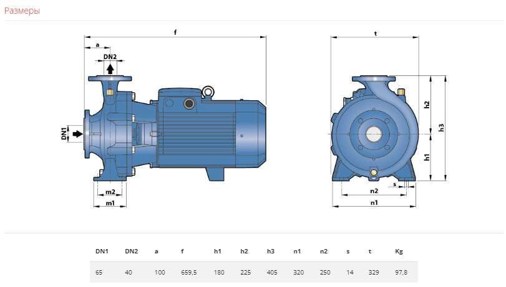Click the DN1 value 65

(x=99, y=273)
